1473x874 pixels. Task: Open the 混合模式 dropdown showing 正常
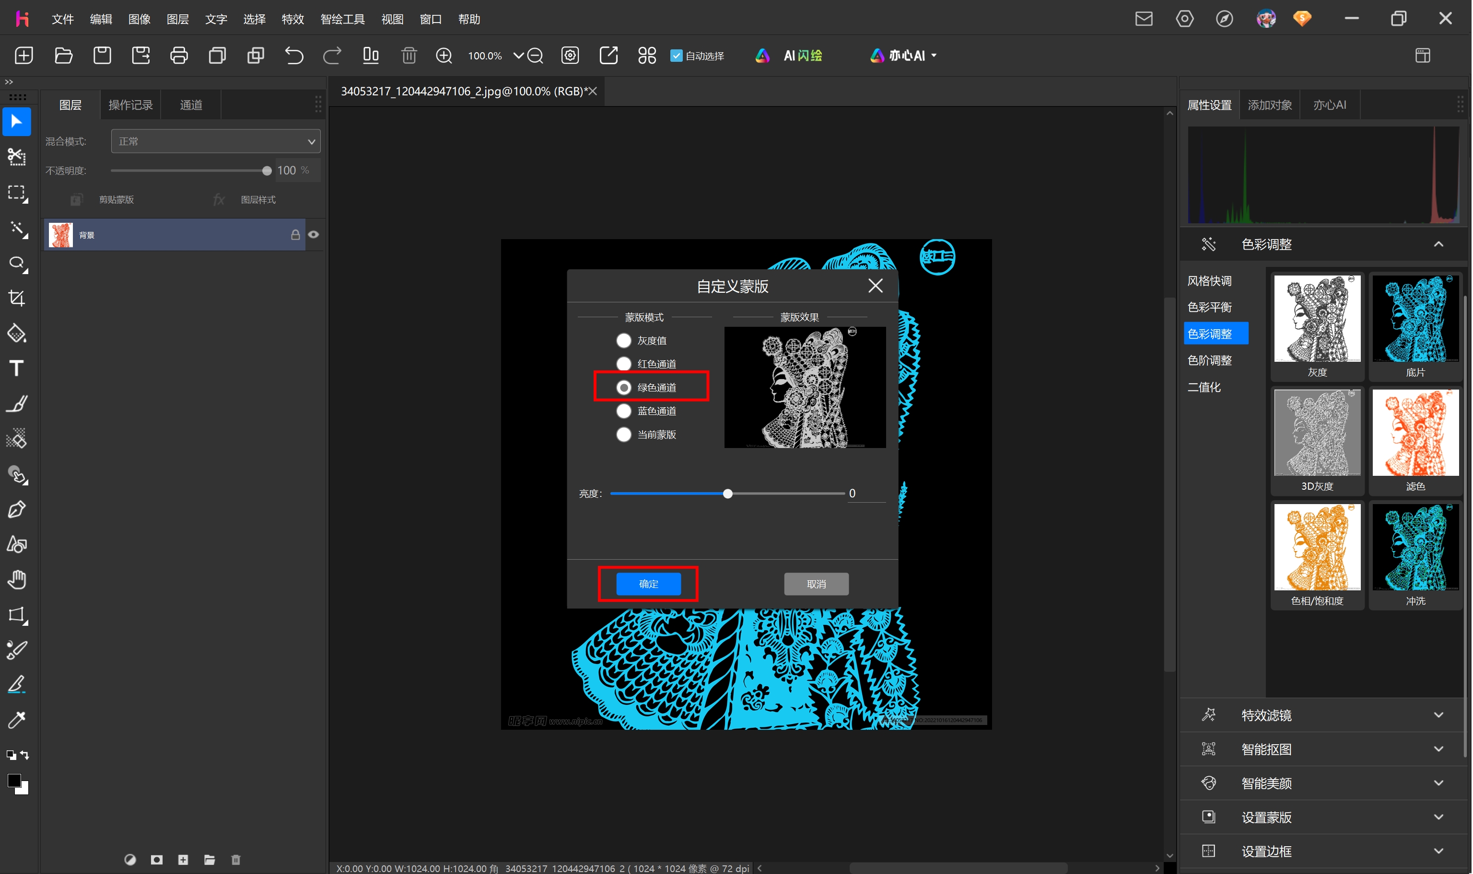click(216, 141)
